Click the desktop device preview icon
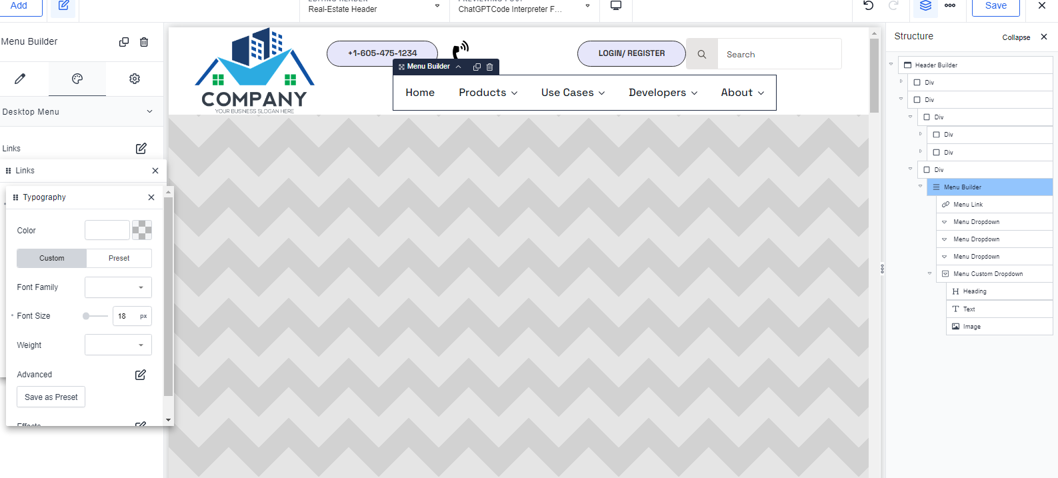Viewport: 1058px width, 478px height. point(616,6)
